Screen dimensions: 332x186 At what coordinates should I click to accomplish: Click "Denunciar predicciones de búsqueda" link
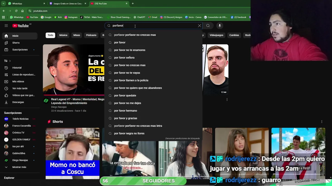click(182, 138)
